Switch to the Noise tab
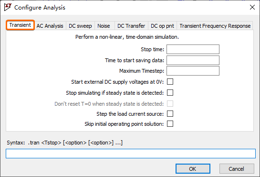Viewport: 260px width, 177px height. (104, 26)
